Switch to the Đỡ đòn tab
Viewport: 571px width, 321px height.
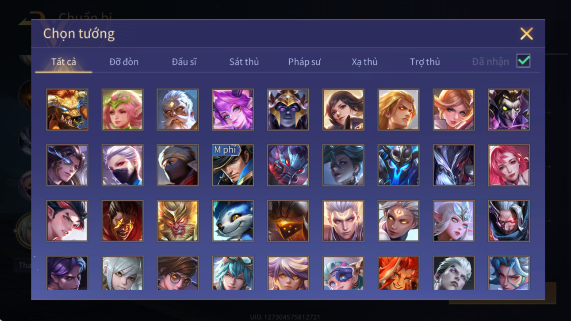(124, 62)
